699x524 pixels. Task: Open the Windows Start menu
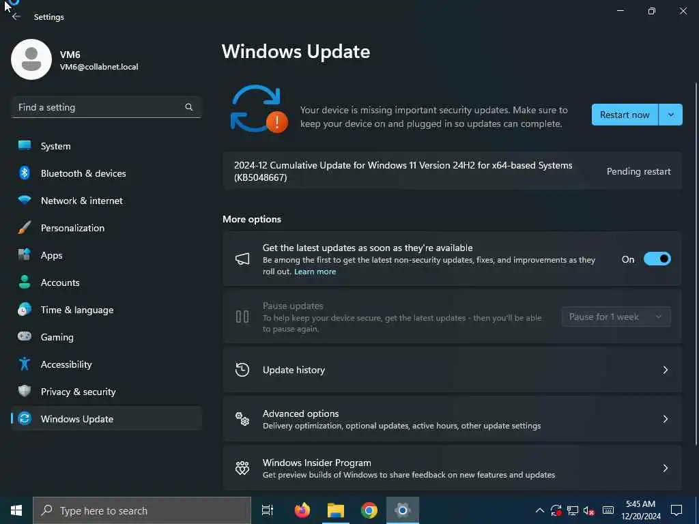16,510
